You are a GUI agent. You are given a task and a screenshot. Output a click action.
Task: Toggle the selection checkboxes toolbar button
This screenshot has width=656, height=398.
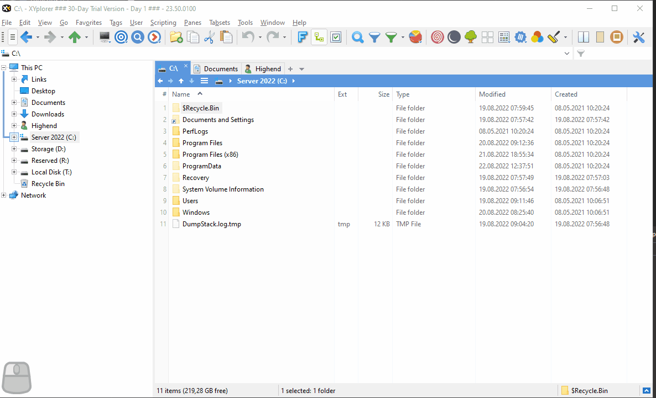coord(336,38)
